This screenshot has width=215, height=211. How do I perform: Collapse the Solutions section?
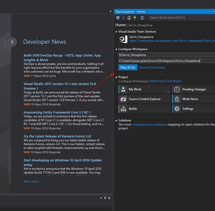coord(116,120)
